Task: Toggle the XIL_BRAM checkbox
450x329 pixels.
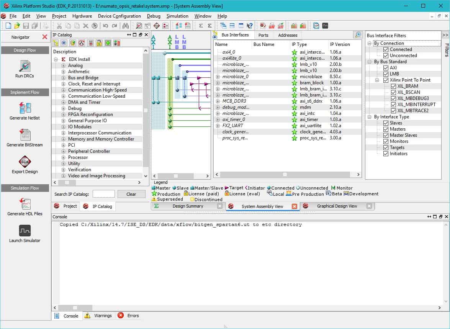Action: click(x=393, y=86)
